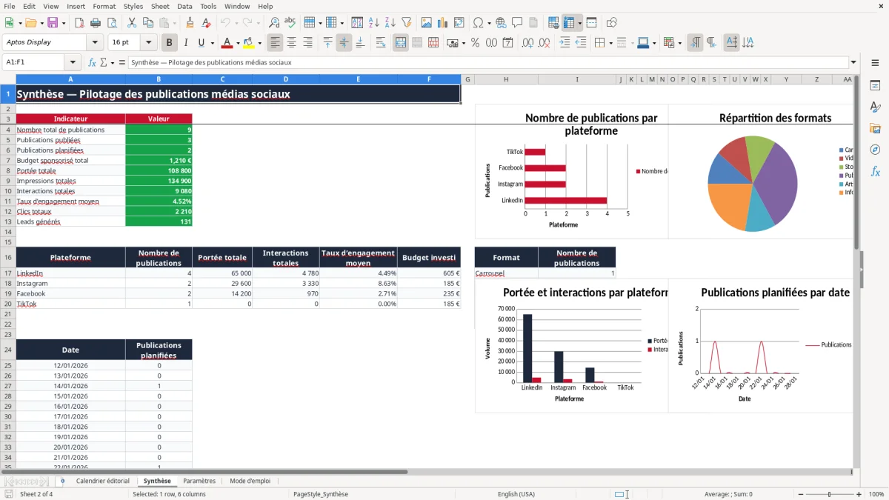The width and height of the screenshot is (889, 500).
Task: Toggle Underline formatting
Action: [202, 43]
